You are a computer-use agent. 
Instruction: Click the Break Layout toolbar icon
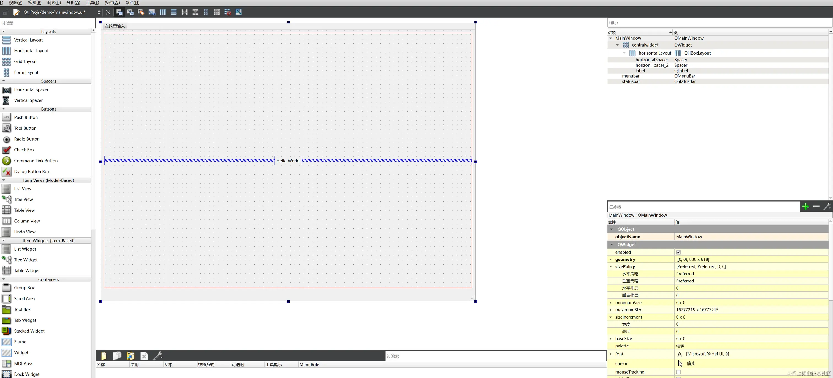(228, 12)
